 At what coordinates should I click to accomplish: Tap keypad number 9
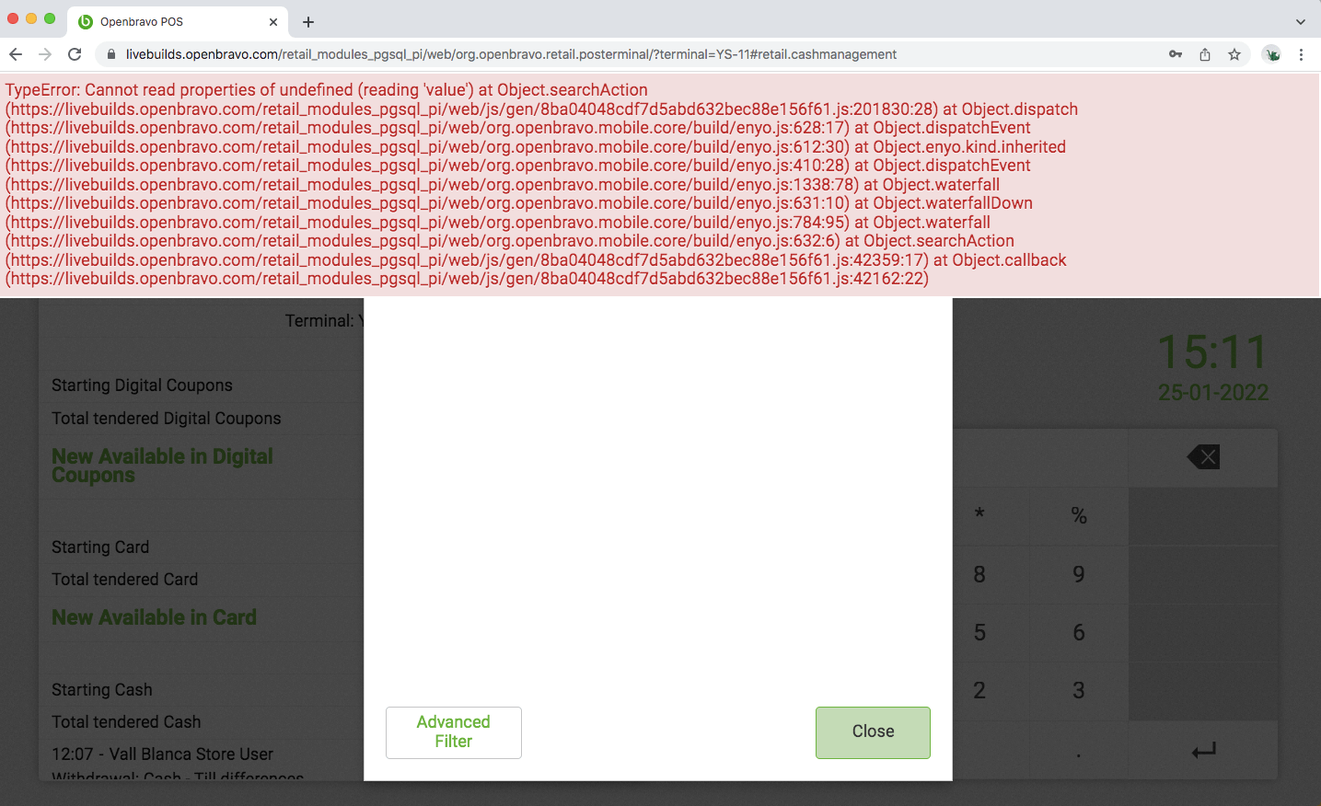(x=1079, y=575)
